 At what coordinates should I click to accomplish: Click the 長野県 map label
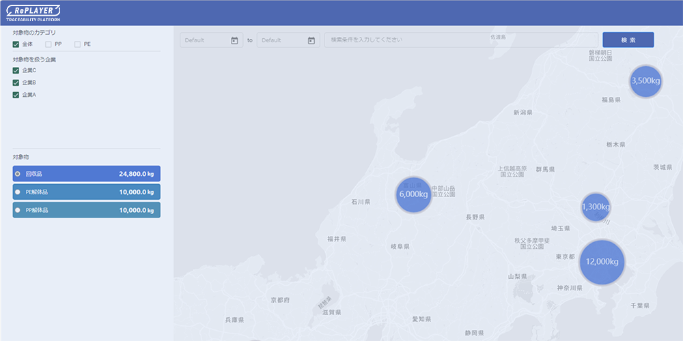coord(475,217)
